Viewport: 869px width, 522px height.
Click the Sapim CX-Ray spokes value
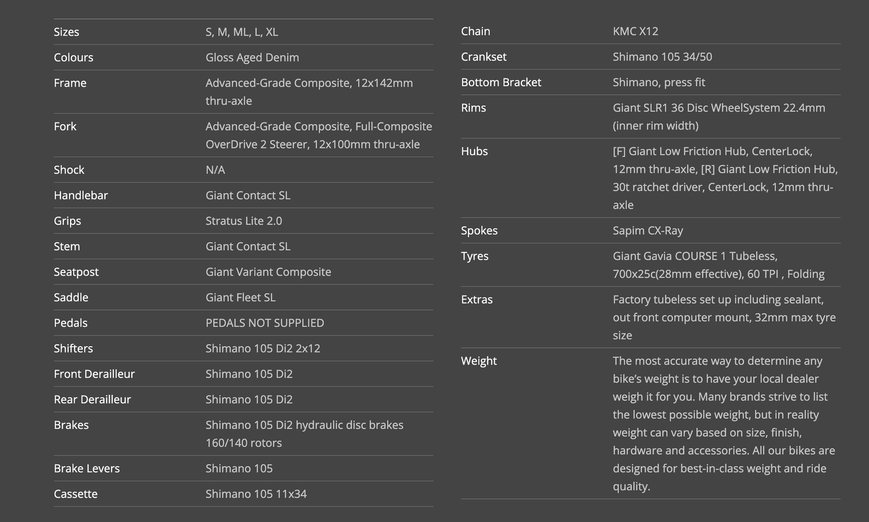tap(648, 231)
